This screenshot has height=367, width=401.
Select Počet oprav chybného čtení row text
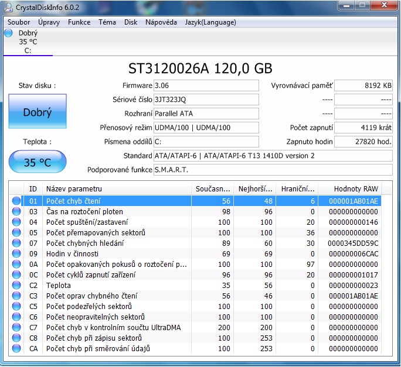[92, 296]
